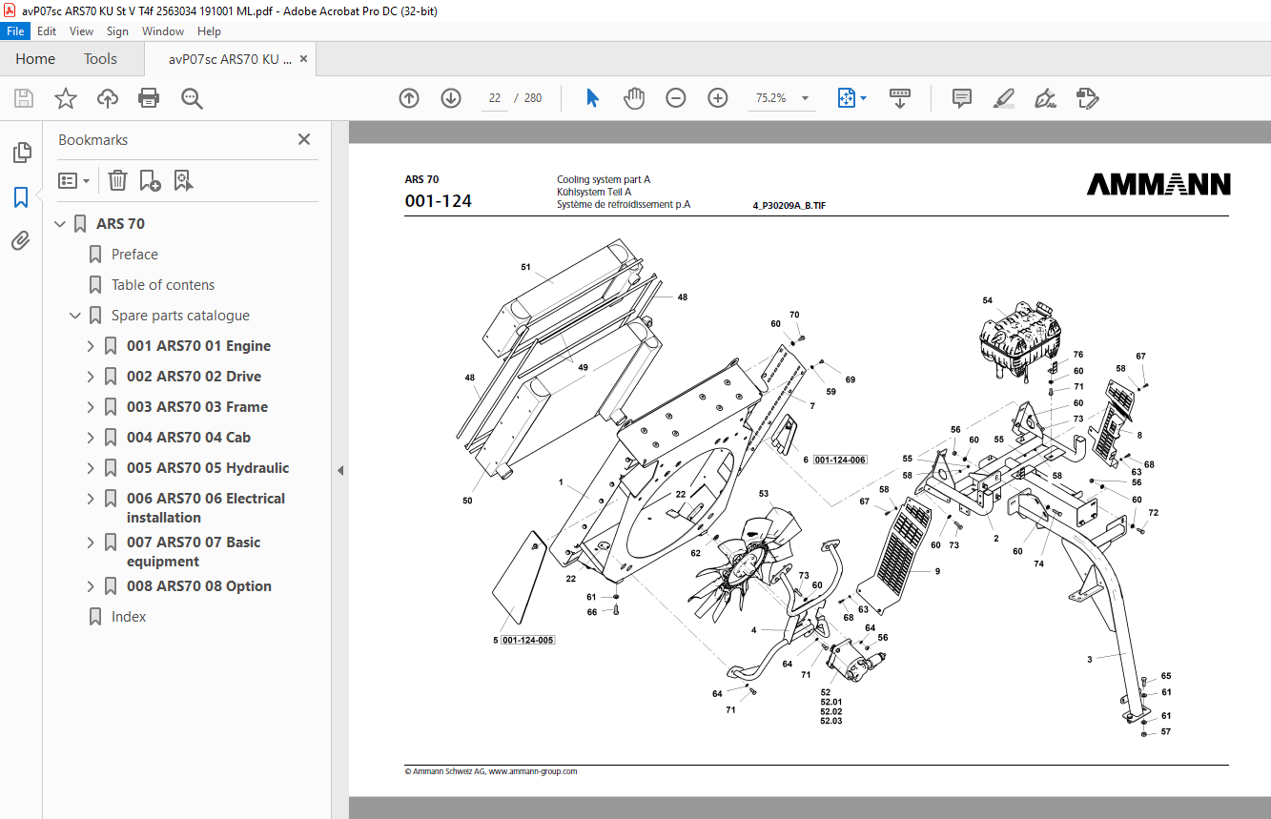The image size is (1271, 819).
Task: Expand the 006 ARS70 06 Electrical installation bookmark
Action: [x=91, y=499]
